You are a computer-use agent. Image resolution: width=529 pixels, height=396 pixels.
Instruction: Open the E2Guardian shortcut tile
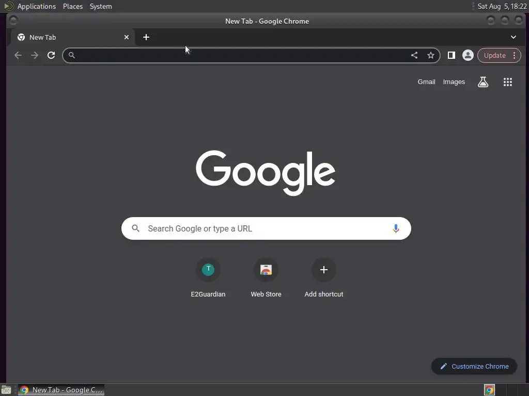[x=208, y=278]
